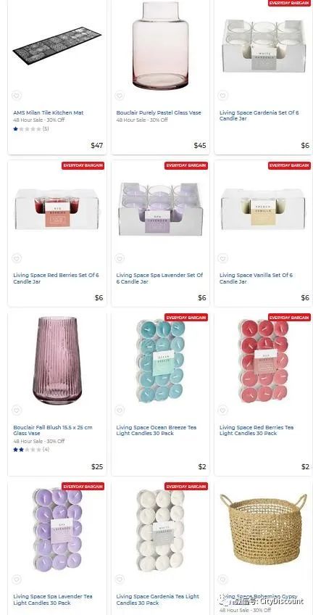Heart the Red Berries Tea Light Candles 30 Pack

click(x=223, y=410)
